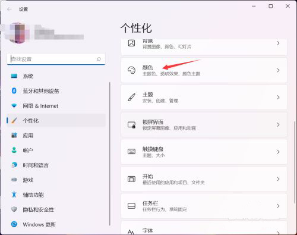
Task: Expand 颜色 via its chevron
Action: tap(278, 70)
